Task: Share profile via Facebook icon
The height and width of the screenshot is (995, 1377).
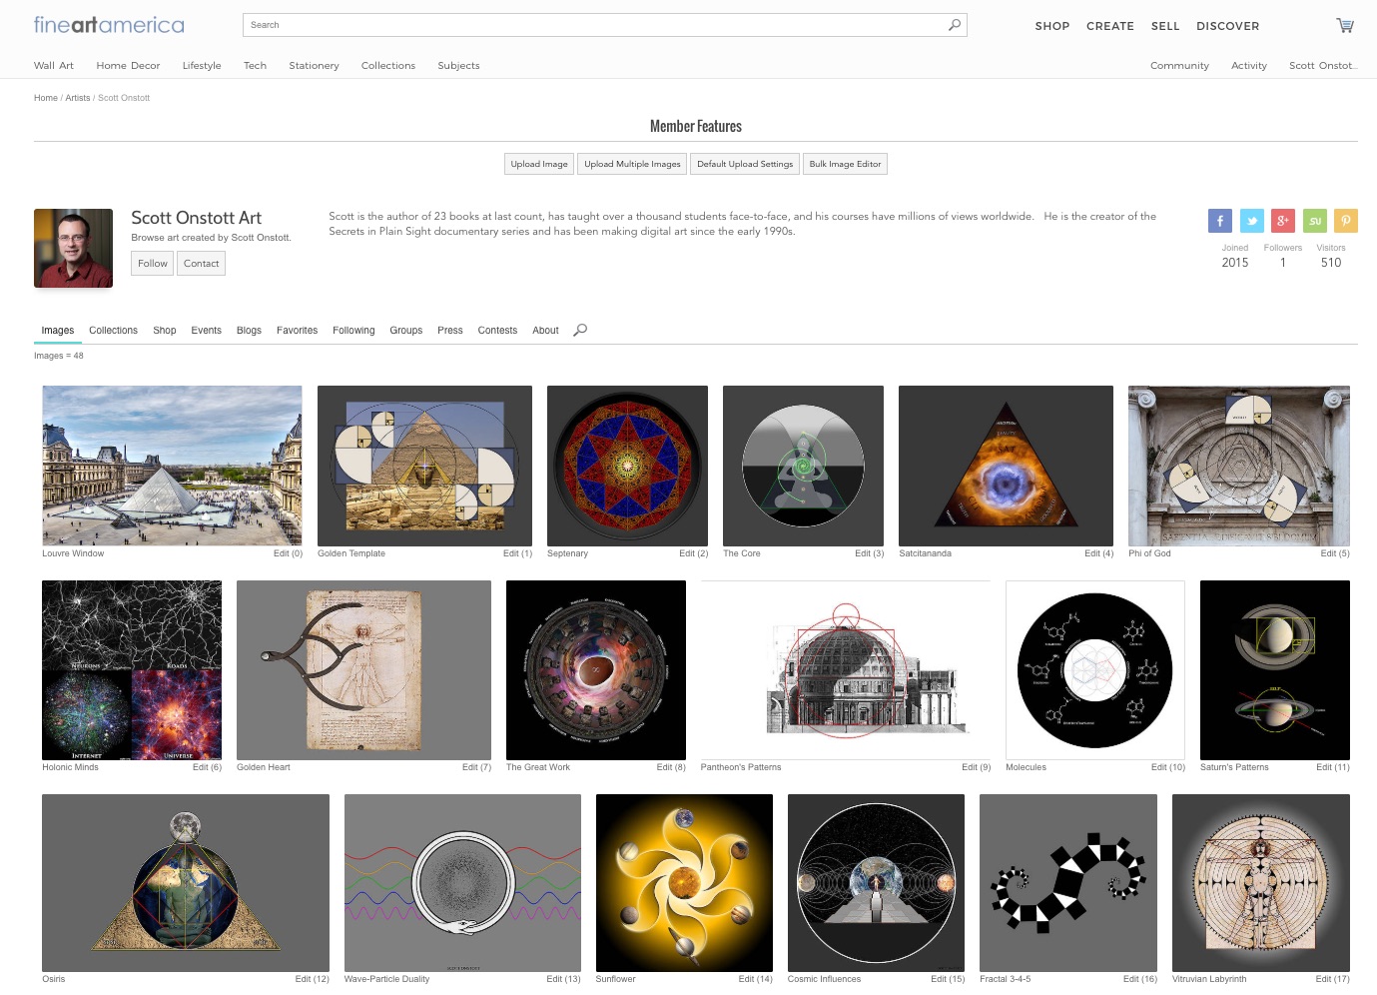Action: coord(1220,221)
